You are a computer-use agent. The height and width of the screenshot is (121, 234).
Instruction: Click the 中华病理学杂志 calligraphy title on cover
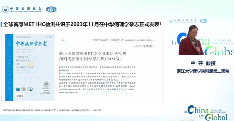pyautogui.click(x=31, y=44)
